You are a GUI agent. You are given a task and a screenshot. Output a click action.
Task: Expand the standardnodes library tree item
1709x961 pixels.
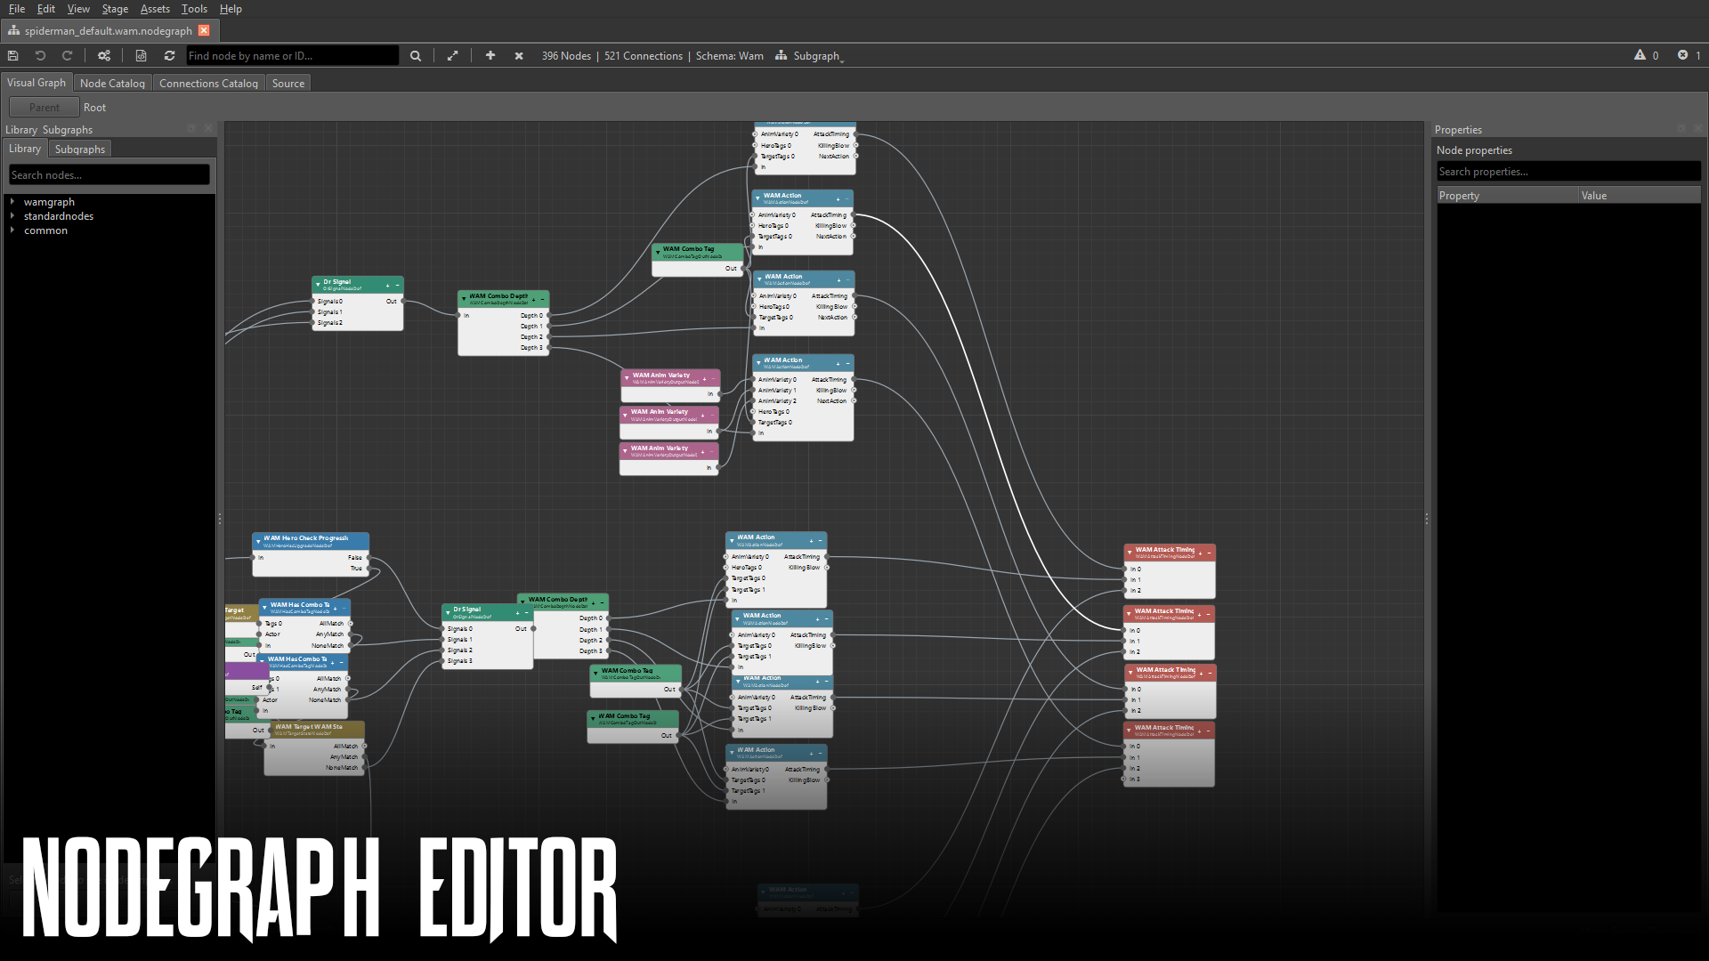pos(12,216)
